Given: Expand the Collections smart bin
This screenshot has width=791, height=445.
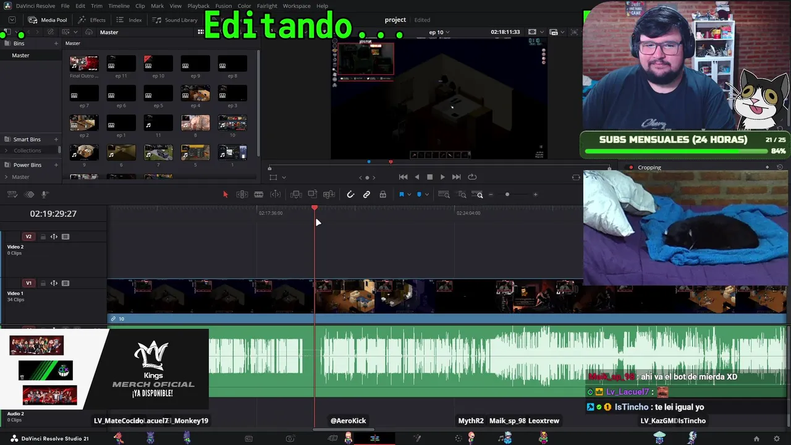Looking at the screenshot, I should point(7,151).
